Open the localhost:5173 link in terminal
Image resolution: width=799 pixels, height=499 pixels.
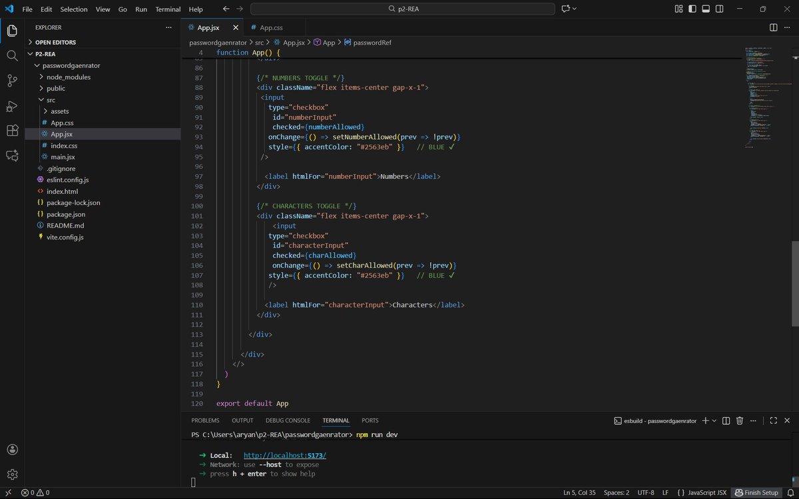tap(285, 455)
